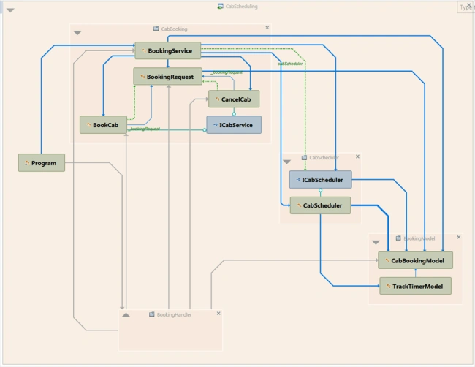Image resolution: width=475 pixels, height=367 pixels.
Task: Expand the BookingHandler namespace group
Action: (x=126, y=315)
